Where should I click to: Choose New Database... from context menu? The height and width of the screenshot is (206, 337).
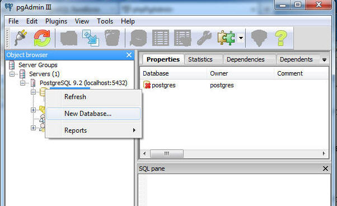(93, 114)
